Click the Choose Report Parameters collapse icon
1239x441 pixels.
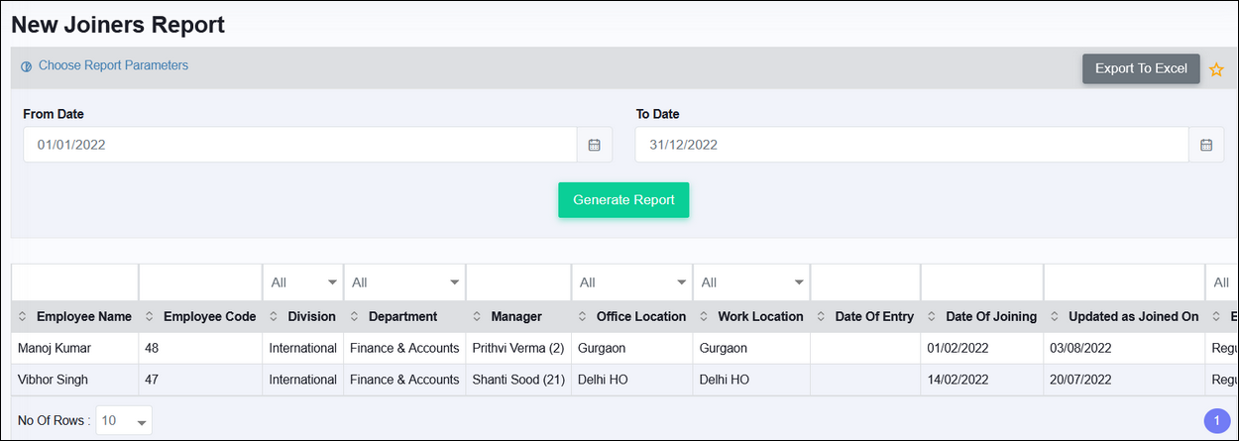coord(27,66)
